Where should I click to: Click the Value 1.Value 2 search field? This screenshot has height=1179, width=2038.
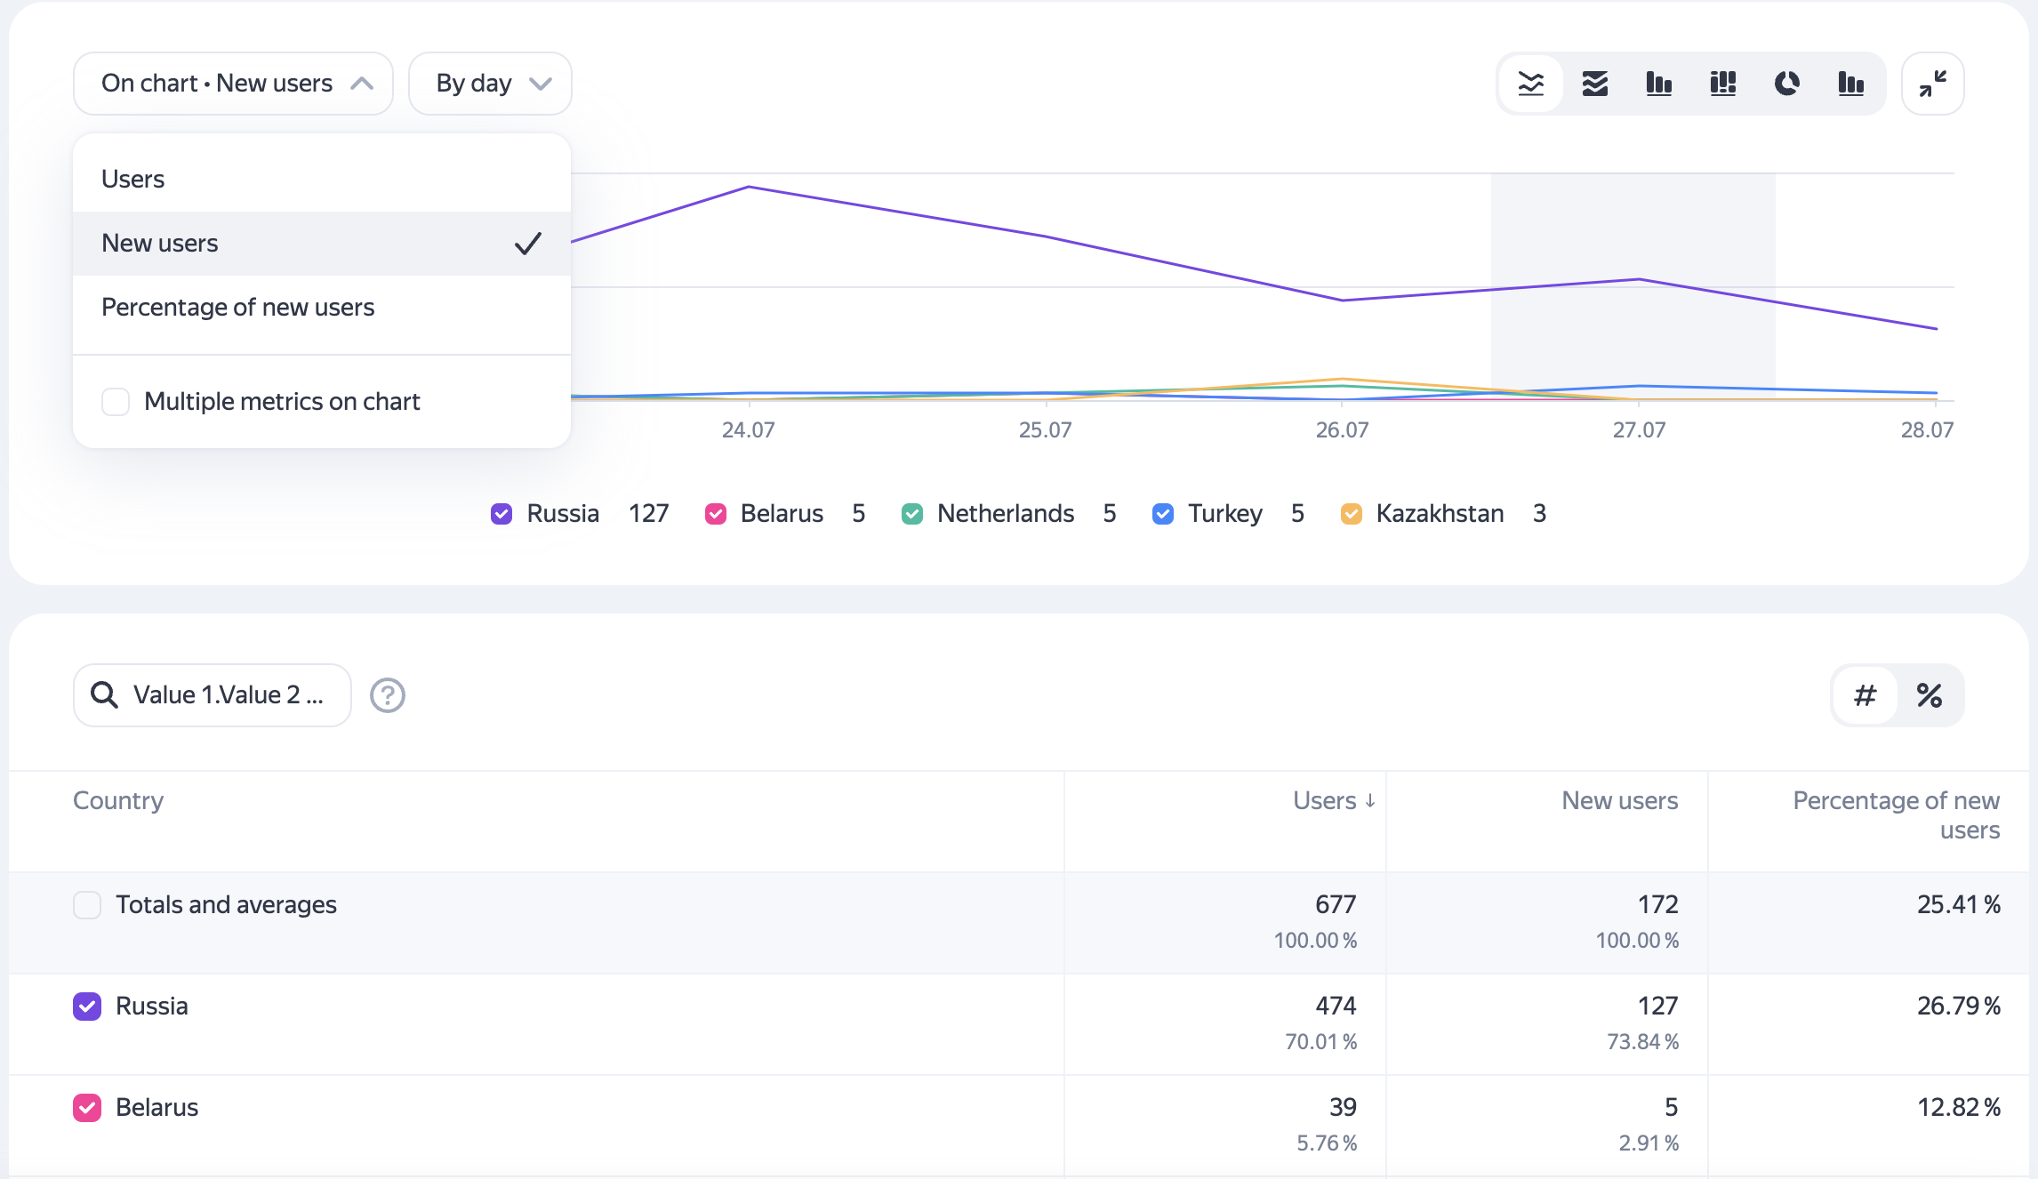(213, 695)
